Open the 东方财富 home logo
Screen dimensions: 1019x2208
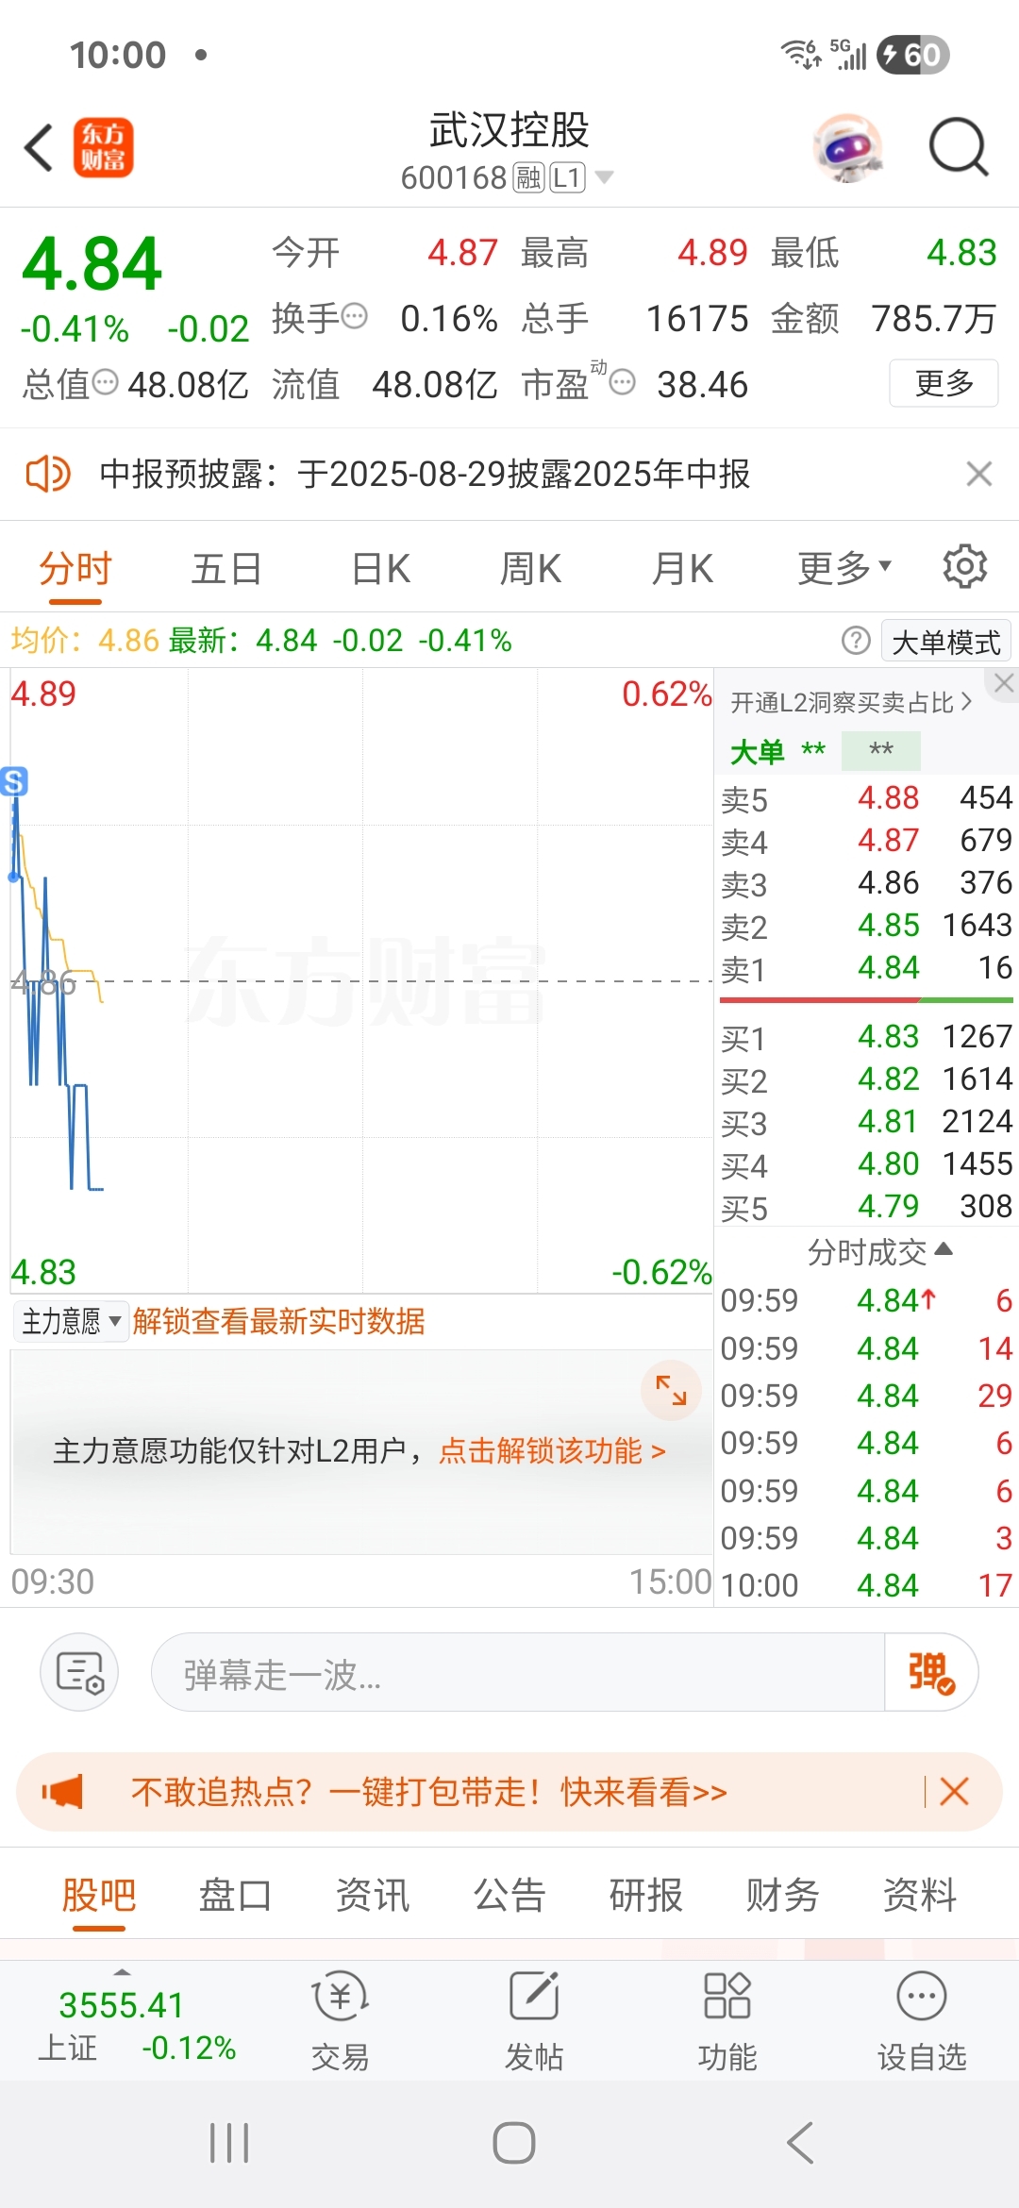(x=104, y=148)
